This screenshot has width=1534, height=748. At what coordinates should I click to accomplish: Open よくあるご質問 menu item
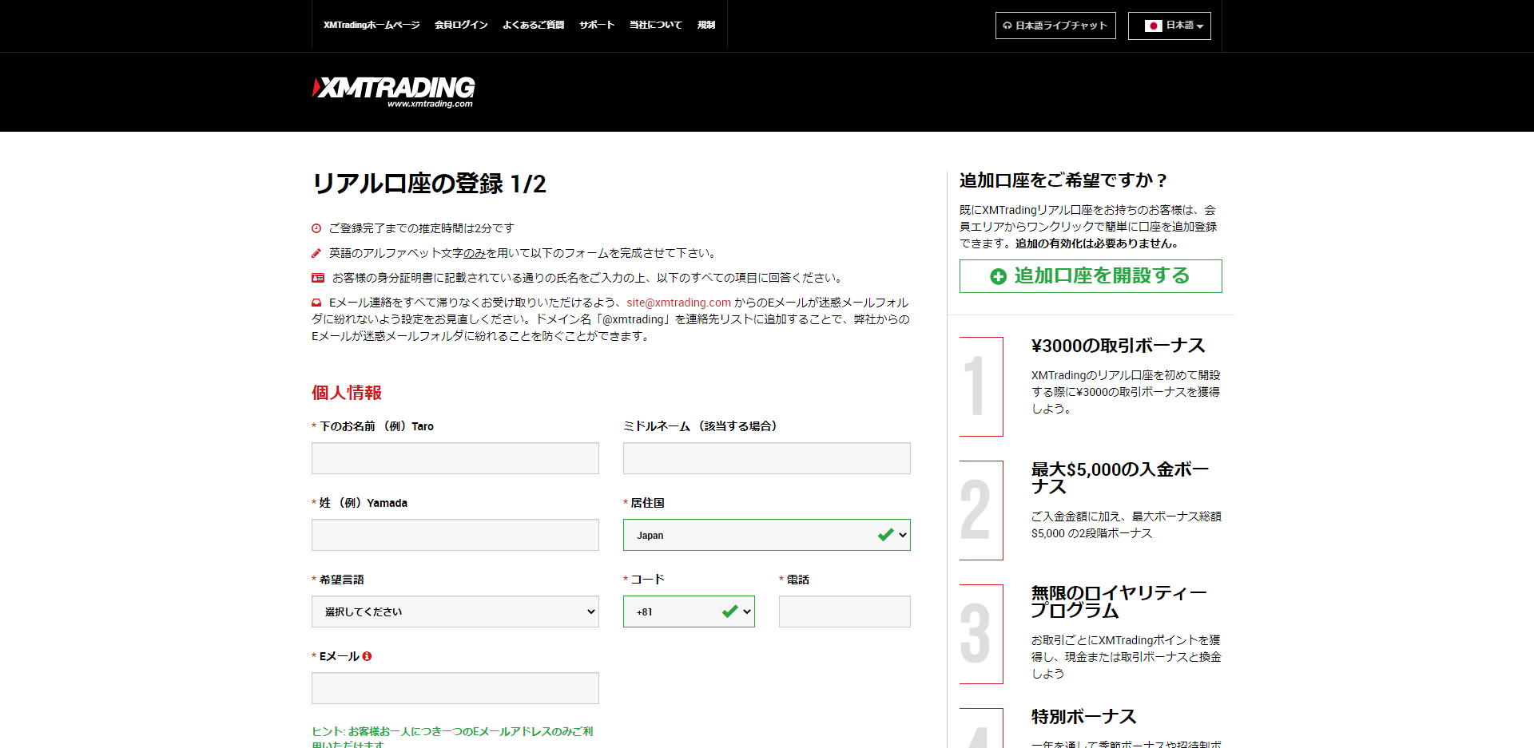pyautogui.click(x=534, y=25)
